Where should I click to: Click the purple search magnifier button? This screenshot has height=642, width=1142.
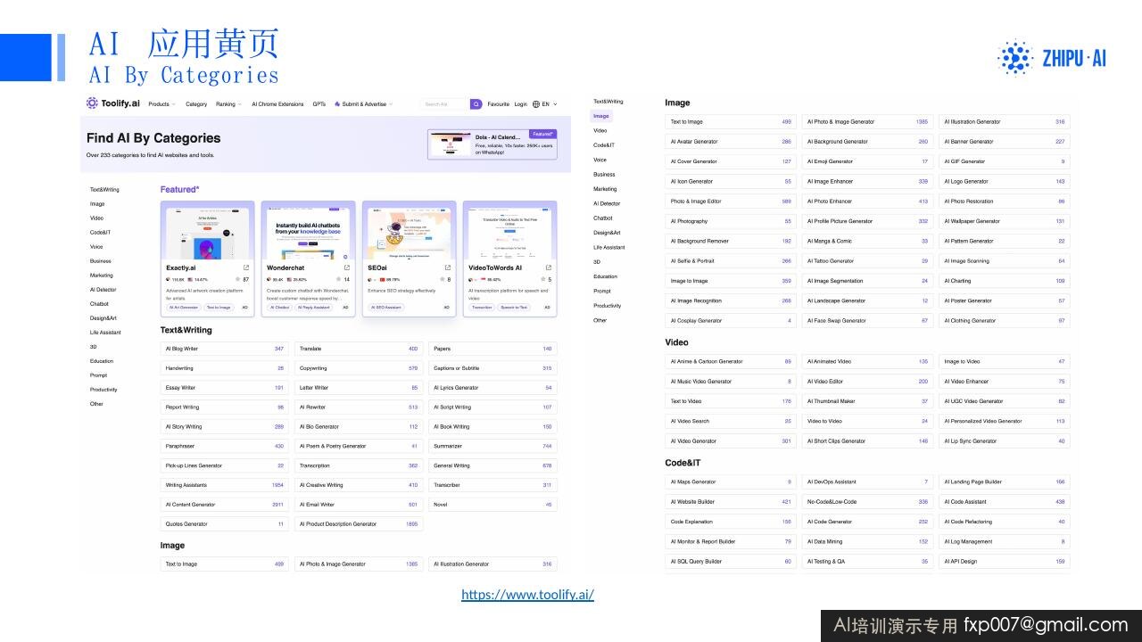(x=476, y=104)
